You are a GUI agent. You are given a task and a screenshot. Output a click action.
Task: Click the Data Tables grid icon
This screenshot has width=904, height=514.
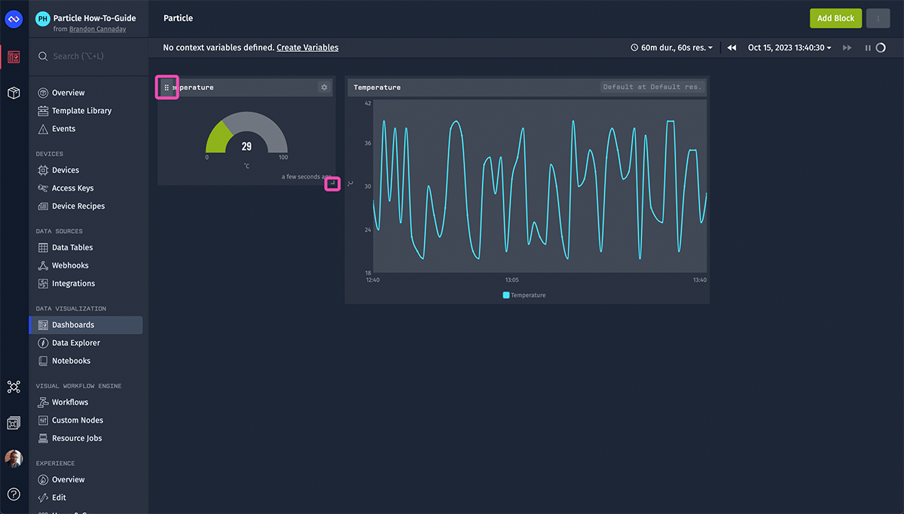point(43,247)
